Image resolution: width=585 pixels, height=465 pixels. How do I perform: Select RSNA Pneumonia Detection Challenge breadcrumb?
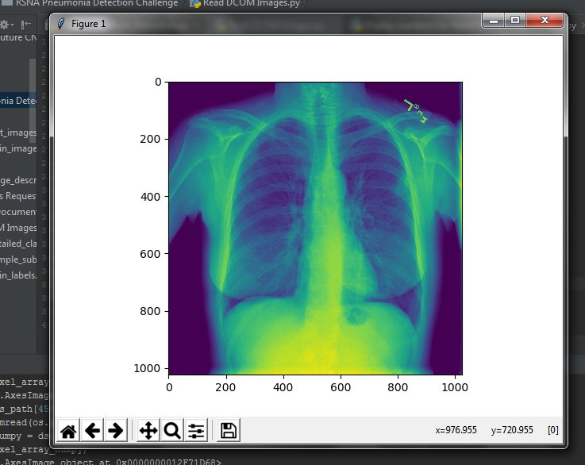pos(97,3)
